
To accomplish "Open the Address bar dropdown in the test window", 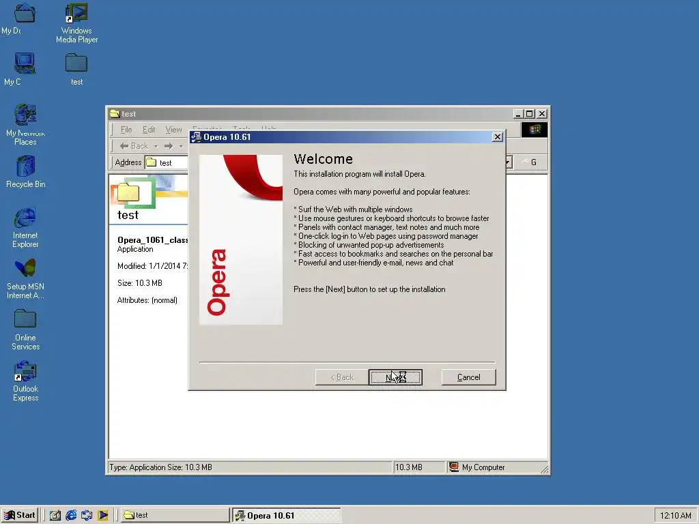I will click(x=508, y=162).
